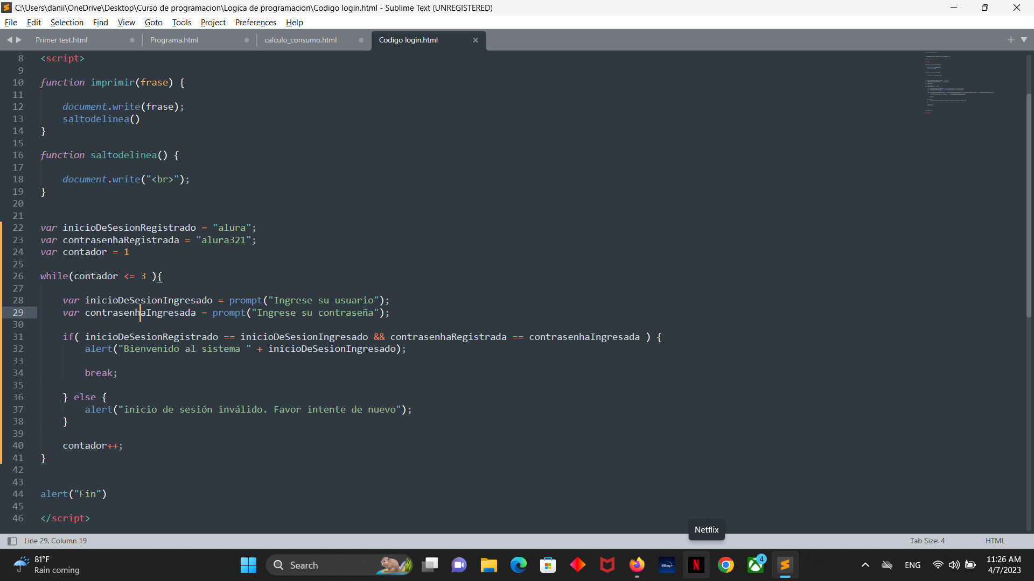This screenshot has width=1034, height=581.
Task: Close the Codigo login.html tab
Action: 476,40
